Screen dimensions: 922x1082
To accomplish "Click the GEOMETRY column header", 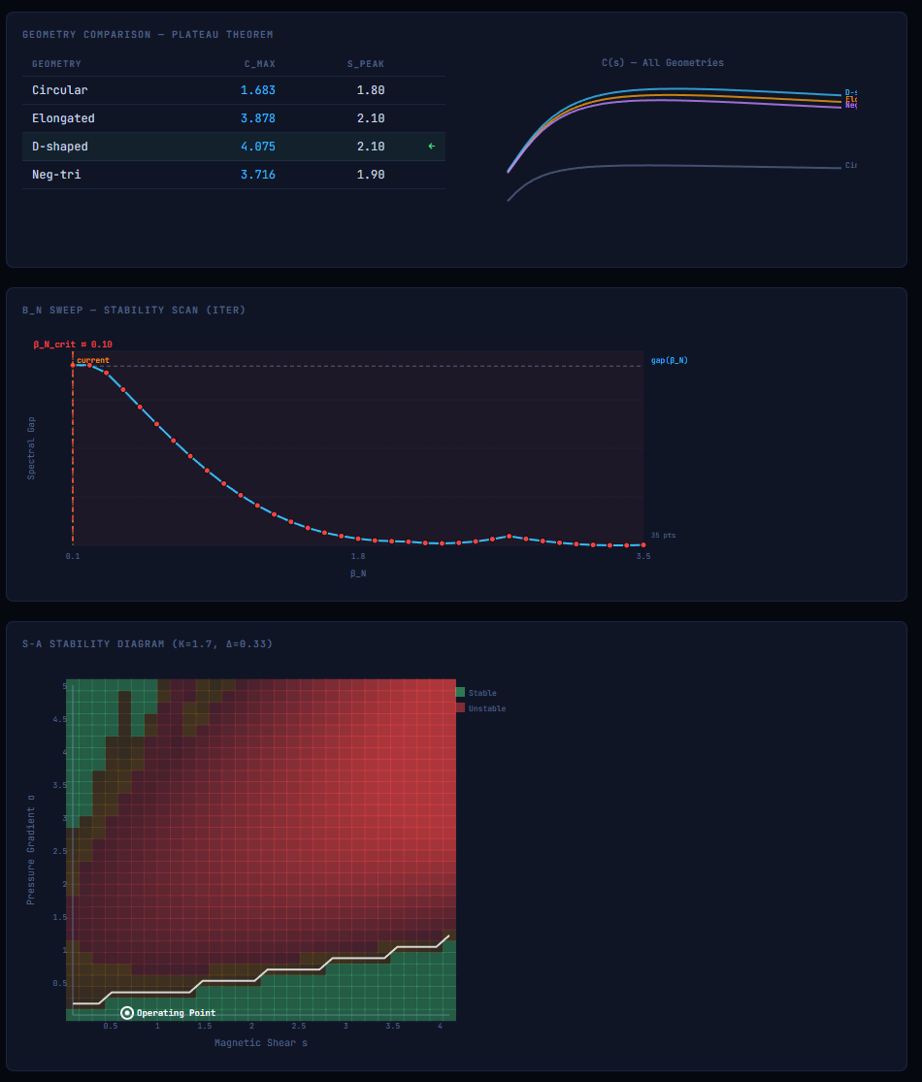I will tap(56, 64).
